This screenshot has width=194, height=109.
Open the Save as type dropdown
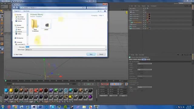coord(66,50)
